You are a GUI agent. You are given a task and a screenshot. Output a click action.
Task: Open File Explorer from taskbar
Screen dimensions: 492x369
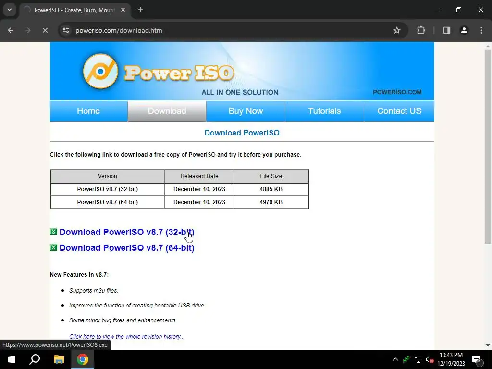(x=59, y=359)
